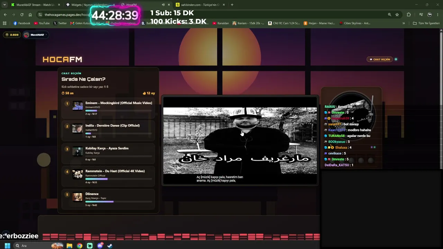Expand the hidden bookmarks overflow chevron
Image resolution: width=443 pixels, height=249 pixels.
[404, 23]
